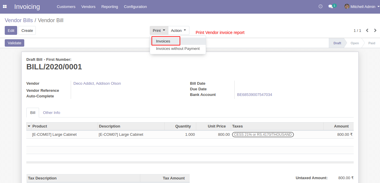Sort by the Quantity column header
The width and height of the screenshot is (380, 183).
[180, 126]
